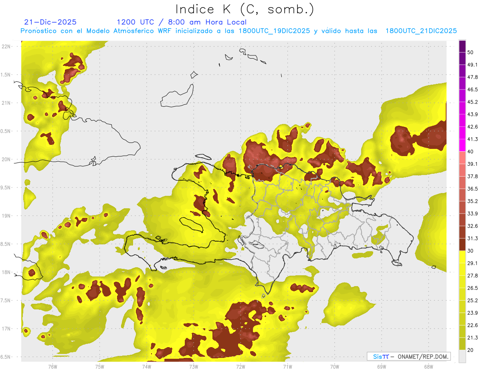Screen dimensions: 481x372
Task: Click the colorbar value "26.5"
Action: [x=473, y=288]
